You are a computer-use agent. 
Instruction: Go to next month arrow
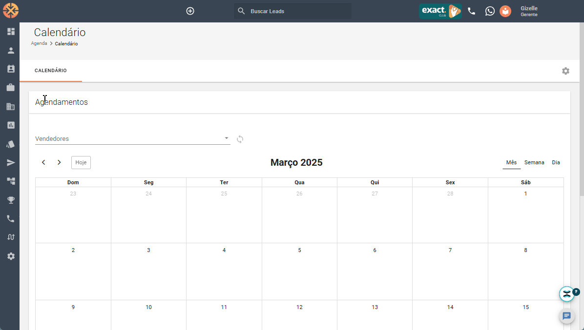point(59,162)
